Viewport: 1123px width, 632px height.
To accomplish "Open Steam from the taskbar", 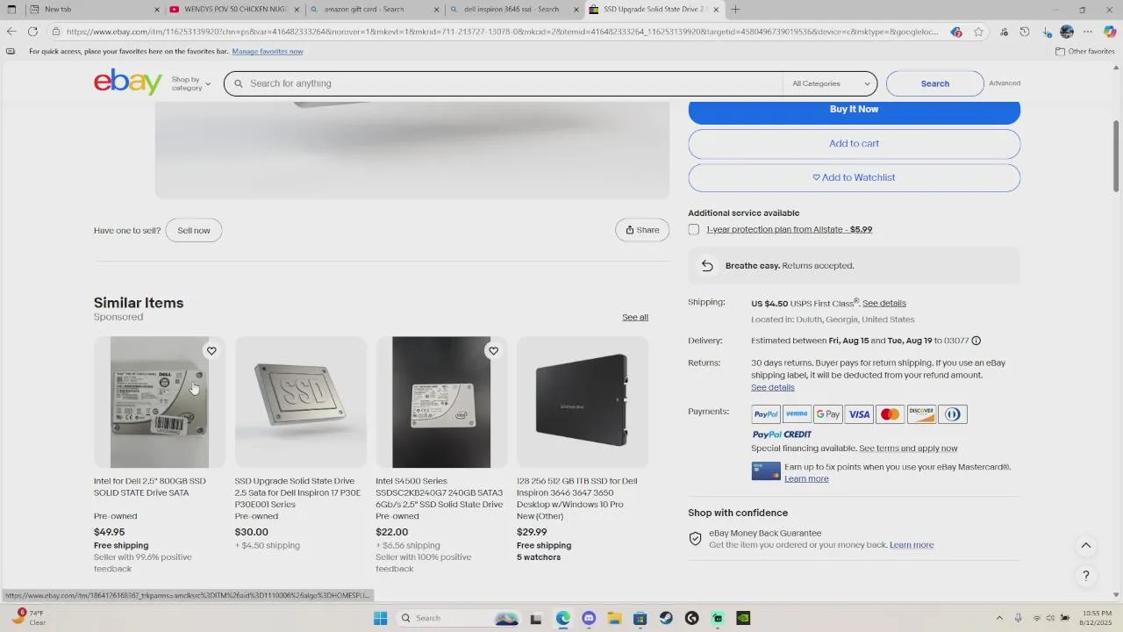I will (x=666, y=618).
